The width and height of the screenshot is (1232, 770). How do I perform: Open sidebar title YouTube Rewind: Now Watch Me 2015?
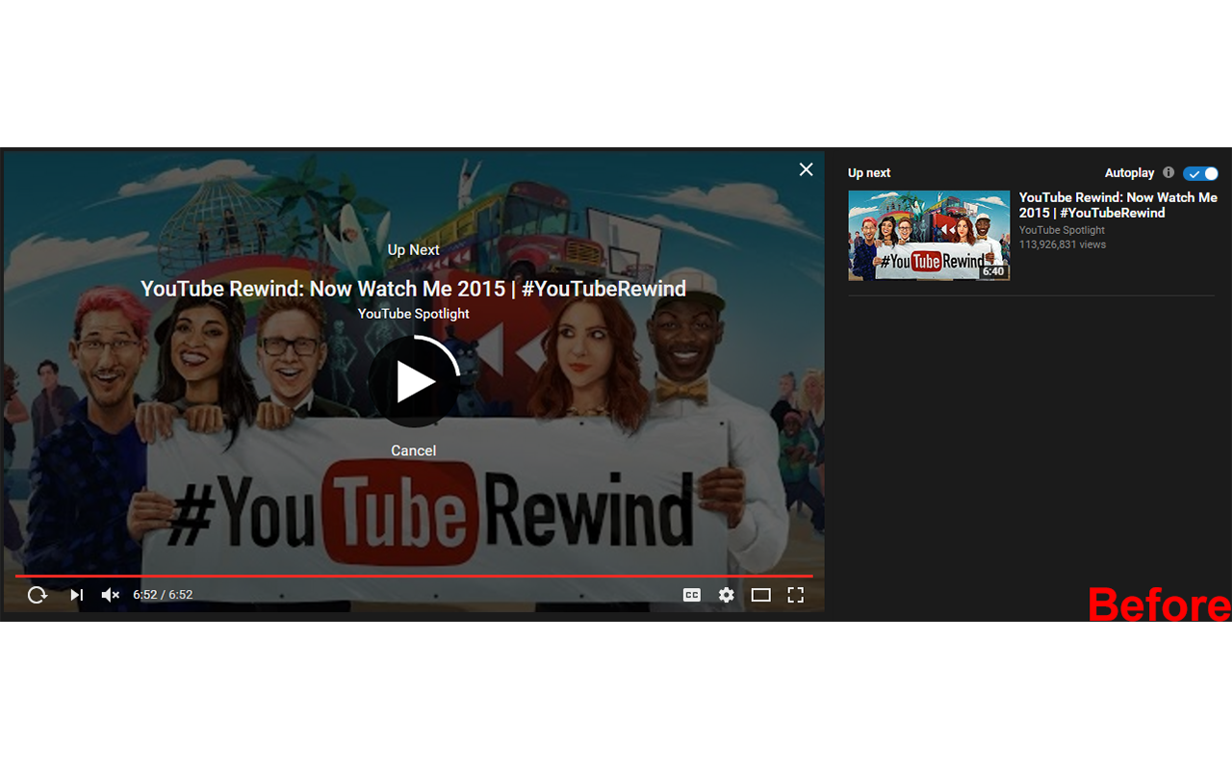pos(1118,205)
